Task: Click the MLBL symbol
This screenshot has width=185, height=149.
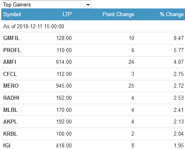Action: point(10,110)
